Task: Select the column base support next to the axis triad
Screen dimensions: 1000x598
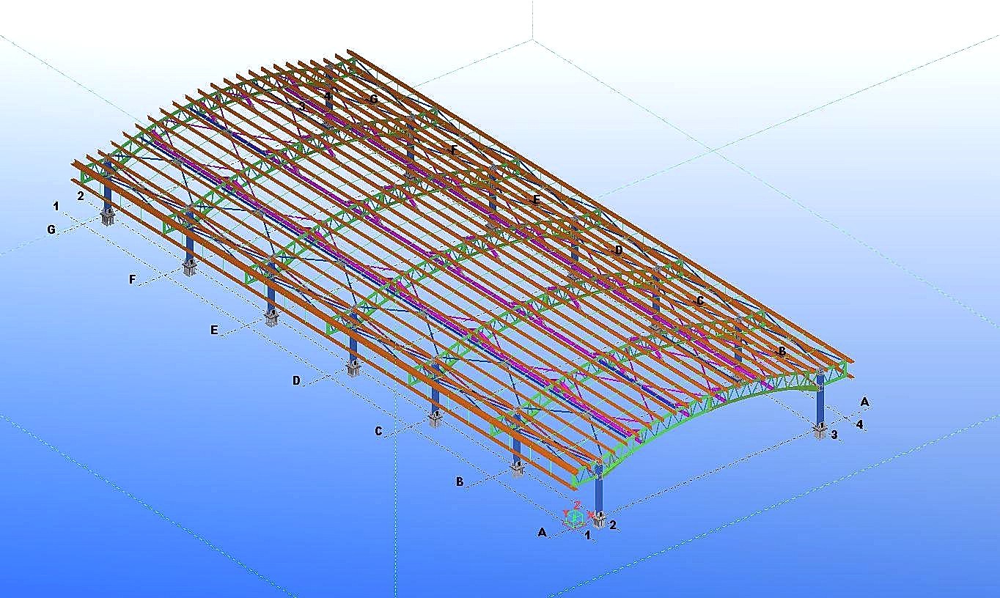Action: (x=599, y=520)
